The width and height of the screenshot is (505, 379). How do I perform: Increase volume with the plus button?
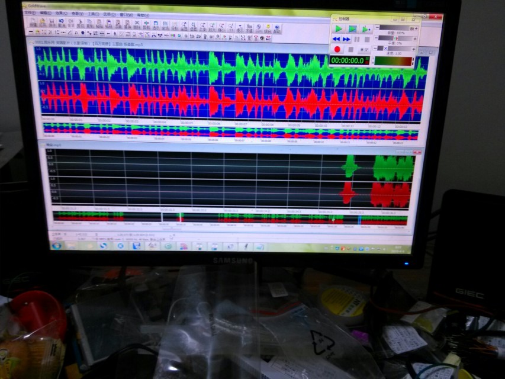coord(416,28)
